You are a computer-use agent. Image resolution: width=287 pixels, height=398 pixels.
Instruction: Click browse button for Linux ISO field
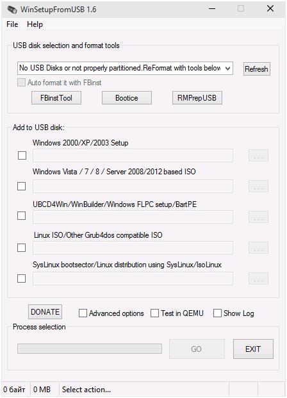tap(258, 248)
